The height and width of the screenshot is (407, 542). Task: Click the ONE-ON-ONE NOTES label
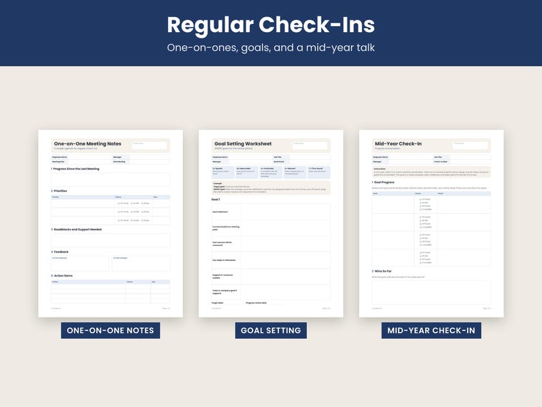point(111,331)
